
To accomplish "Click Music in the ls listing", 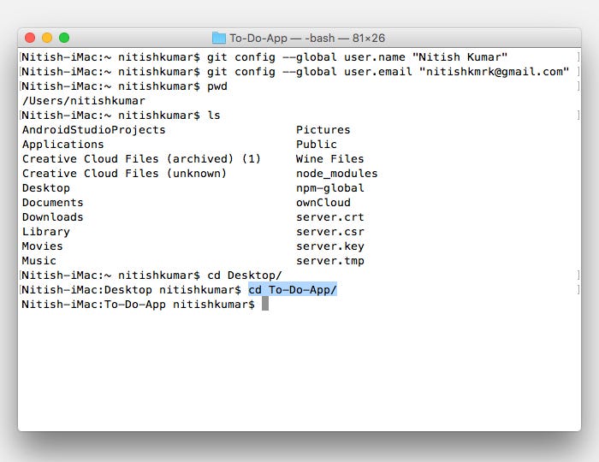I will [39, 261].
